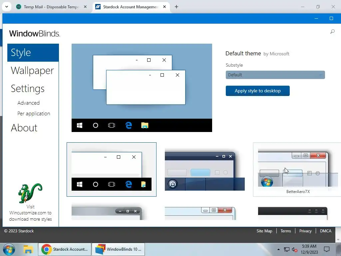The height and width of the screenshot is (256, 341).
Task: Click the Temp Mail tab favicon
Action: [x=19, y=7]
